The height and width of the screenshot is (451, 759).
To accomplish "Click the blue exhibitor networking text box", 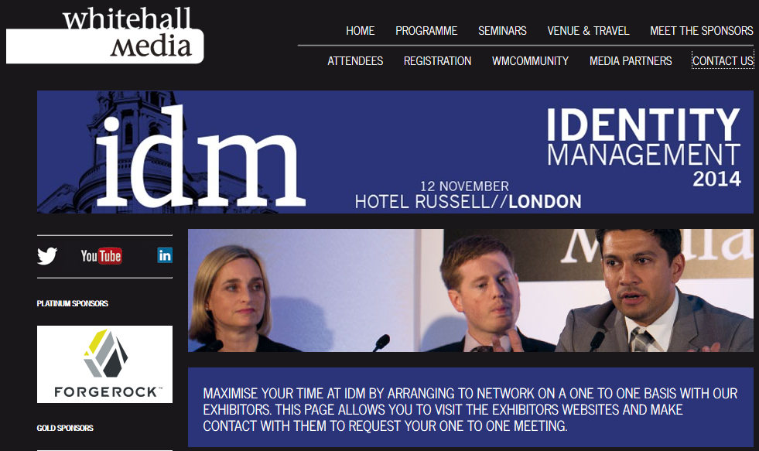I will pyautogui.click(x=470, y=408).
